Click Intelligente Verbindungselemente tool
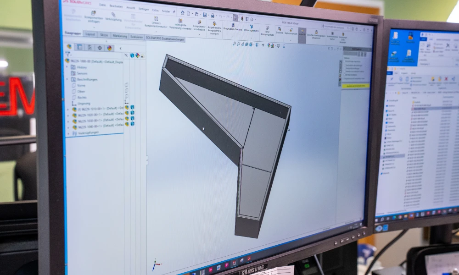This screenshot has width=459, height=275. 180,25
